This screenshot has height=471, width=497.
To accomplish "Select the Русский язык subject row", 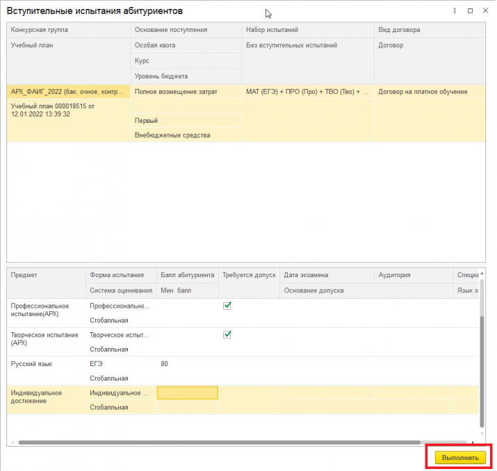I will coord(243,371).
